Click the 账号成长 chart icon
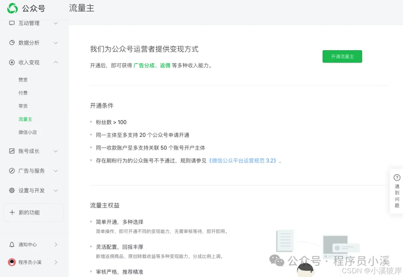Viewport: 403px width, 277px height. (12, 151)
